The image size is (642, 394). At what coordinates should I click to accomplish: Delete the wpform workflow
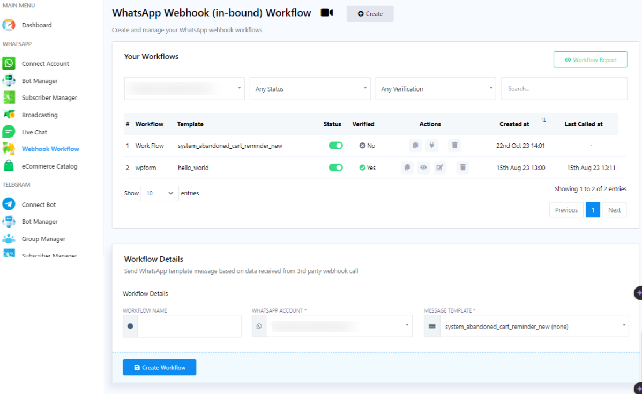point(461,167)
